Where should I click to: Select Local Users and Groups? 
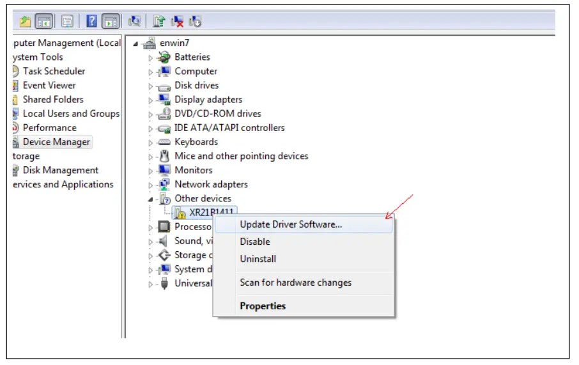point(72,114)
